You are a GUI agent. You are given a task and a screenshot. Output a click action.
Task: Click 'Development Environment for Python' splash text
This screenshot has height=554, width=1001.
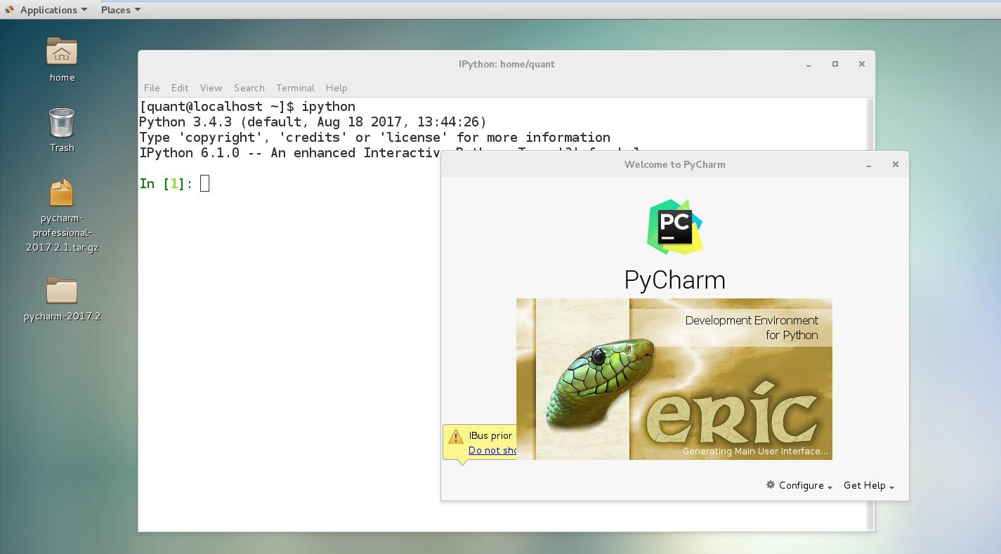752,328
